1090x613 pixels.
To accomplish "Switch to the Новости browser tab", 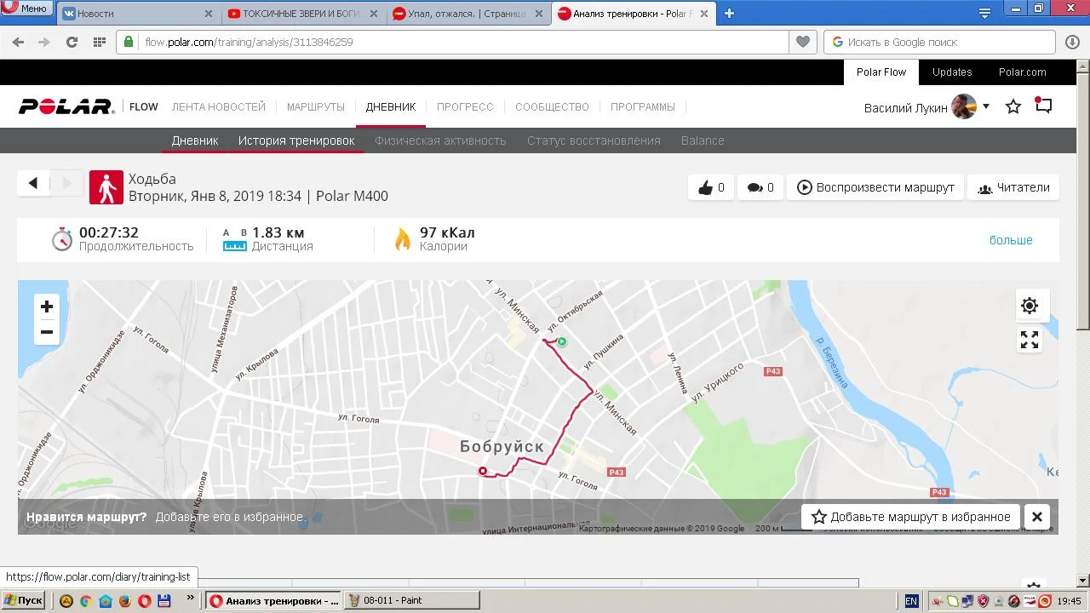I will point(135,14).
